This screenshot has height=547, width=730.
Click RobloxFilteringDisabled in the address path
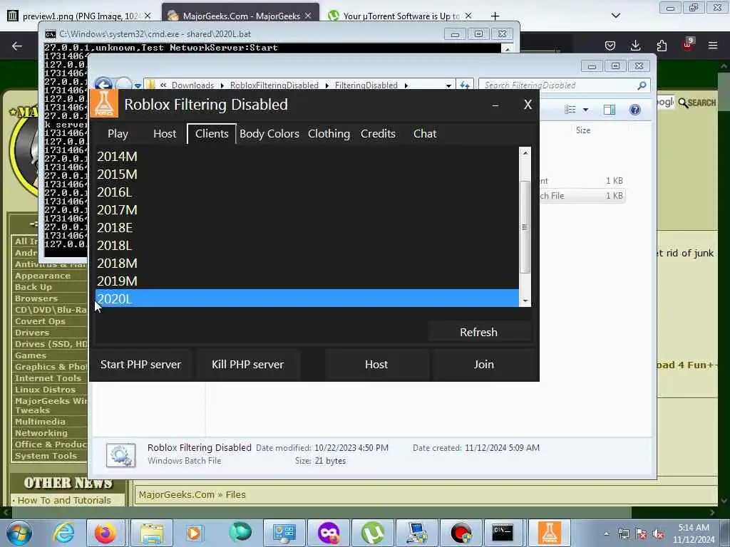coord(274,85)
